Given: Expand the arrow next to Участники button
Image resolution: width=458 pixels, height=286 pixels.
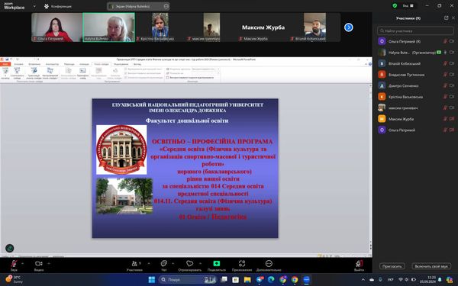Looking at the screenshot, I should click(149, 264).
